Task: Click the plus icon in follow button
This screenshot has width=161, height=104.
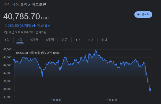Action: click(138, 15)
